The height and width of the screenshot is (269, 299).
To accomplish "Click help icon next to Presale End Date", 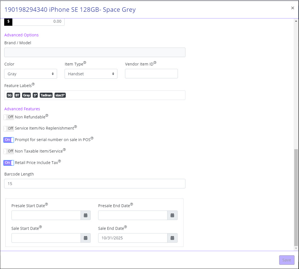I will coord(131,204).
